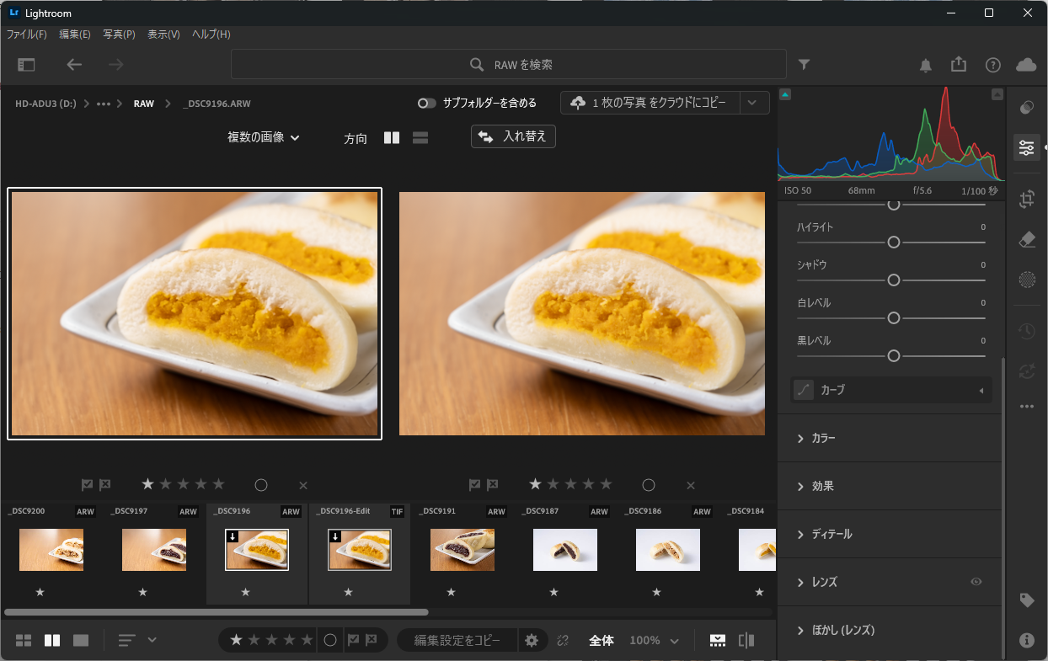This screenshot has height=661, width=1048.
Task: Click the ハイライト slider handle
Action: coord(894,243)
